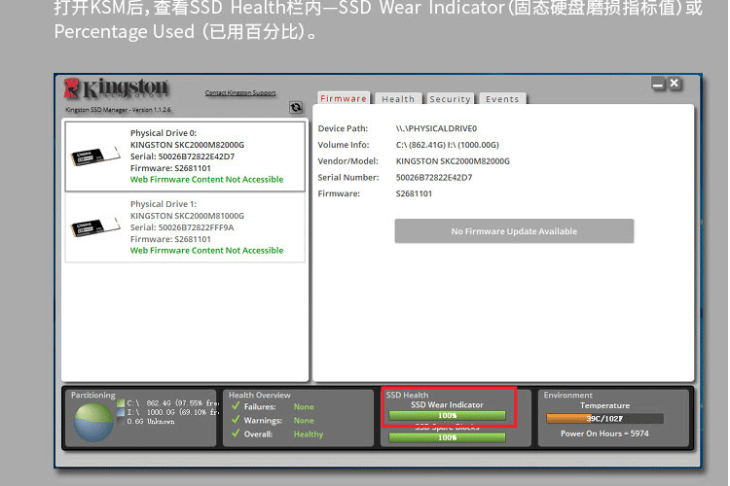Click the Overall green checkmark icon

(x=236, y=434)
